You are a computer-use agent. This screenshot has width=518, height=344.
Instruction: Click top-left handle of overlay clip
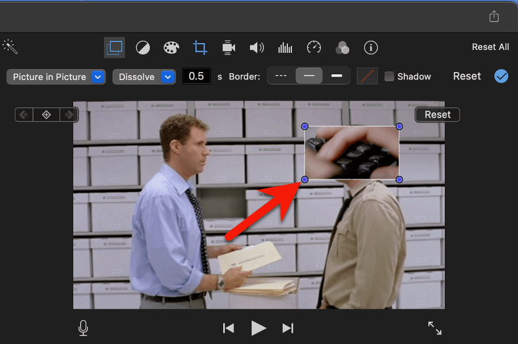pyautogui.click(x=304, y=127)
